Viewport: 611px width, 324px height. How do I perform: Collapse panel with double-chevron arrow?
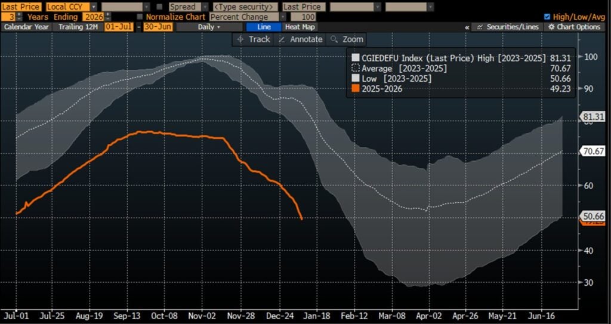(467, 27)
